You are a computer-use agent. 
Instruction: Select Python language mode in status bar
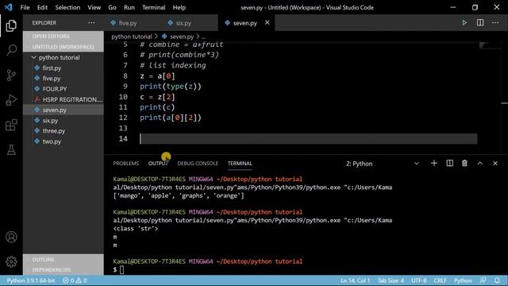pos(463,280)
